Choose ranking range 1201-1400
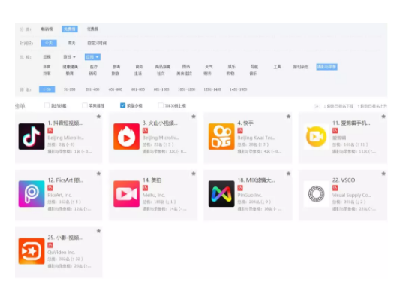Viewport: 397px width, 288px height. (x=212, y=89)
